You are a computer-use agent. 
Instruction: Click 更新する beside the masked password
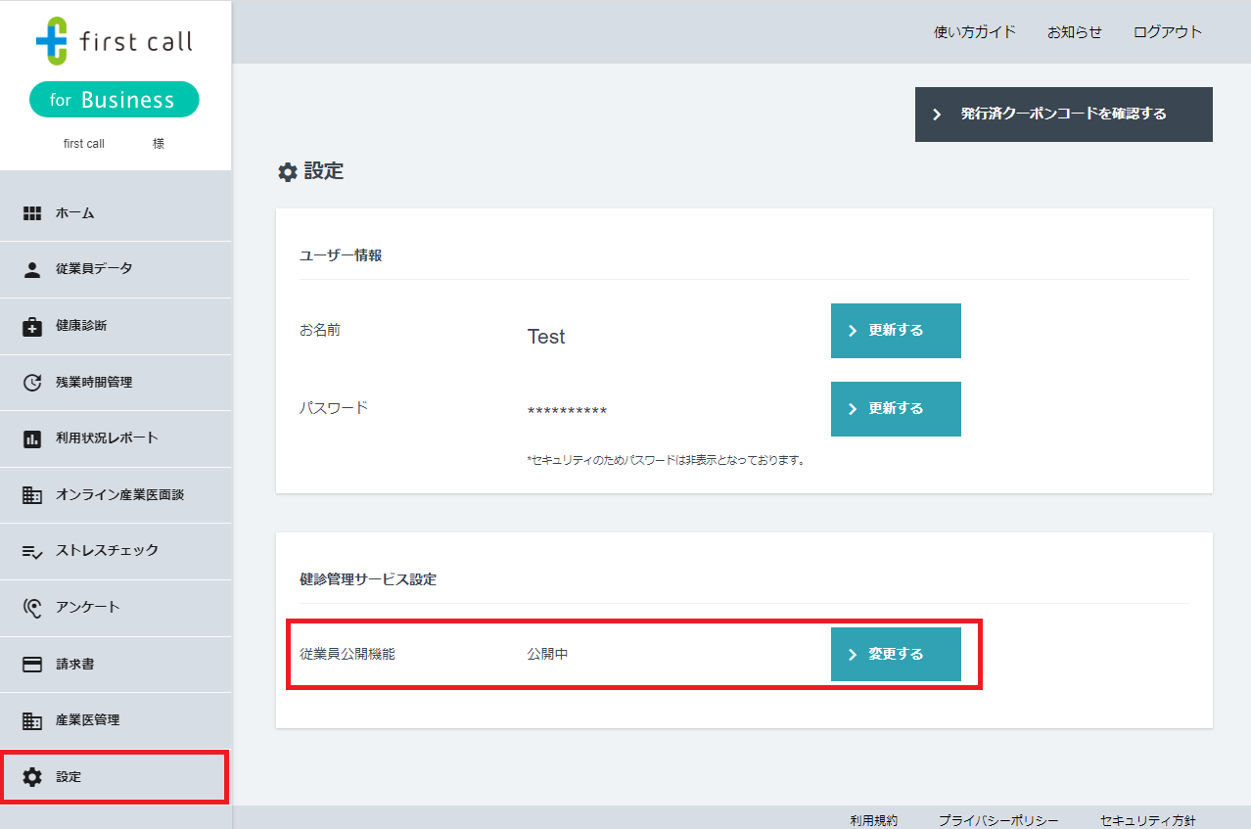coord(895,408)
